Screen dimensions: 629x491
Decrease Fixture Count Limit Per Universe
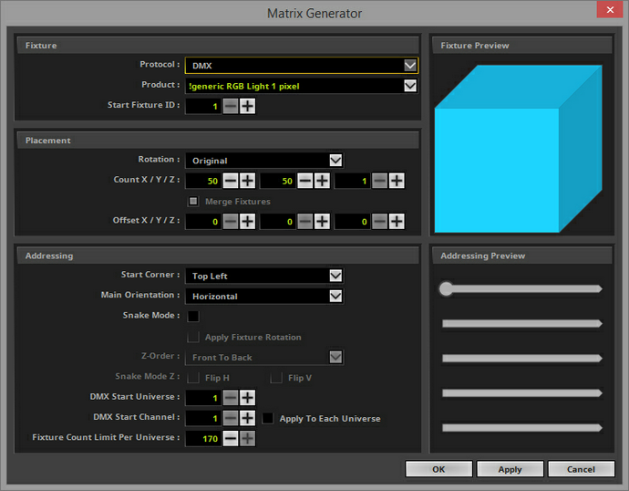point(231,438)
